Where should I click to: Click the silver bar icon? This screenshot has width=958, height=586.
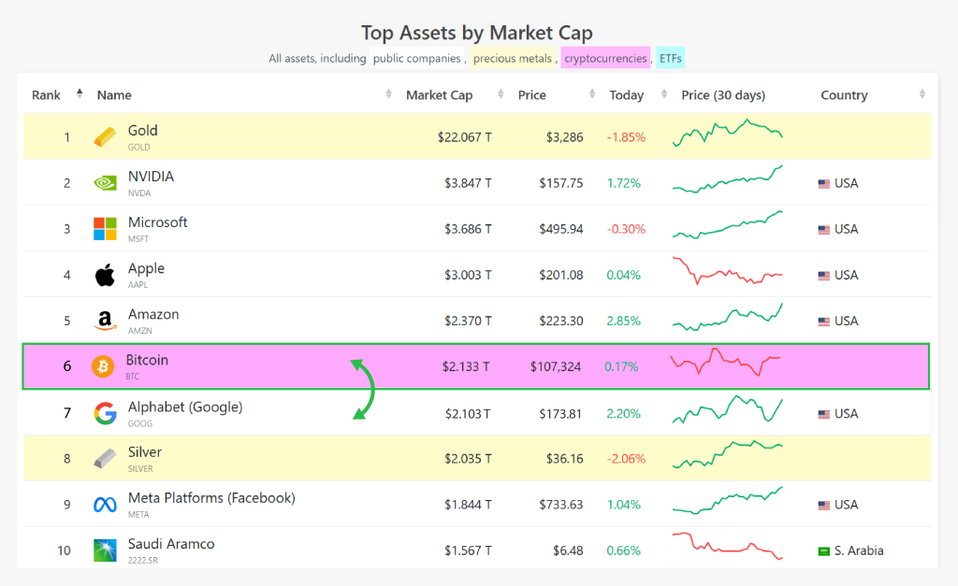(105, 458)
